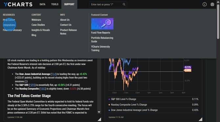Open the ^DJI ticker link

pos(54,74)
